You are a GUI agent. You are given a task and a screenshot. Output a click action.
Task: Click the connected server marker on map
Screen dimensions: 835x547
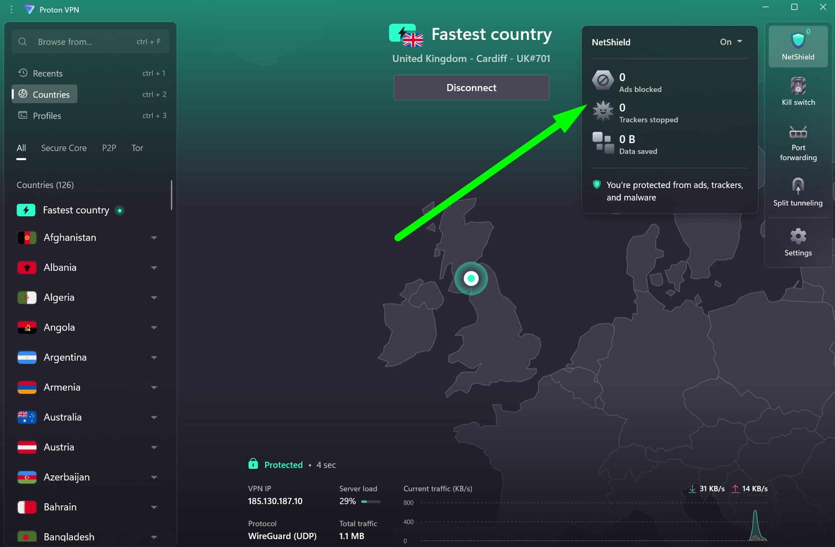click(x=471, y=278)
